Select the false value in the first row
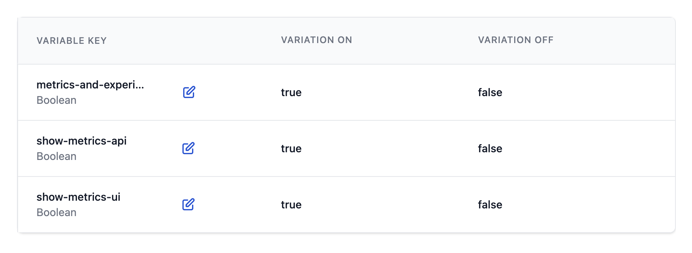The image size is (692, 253). point(490,92)
